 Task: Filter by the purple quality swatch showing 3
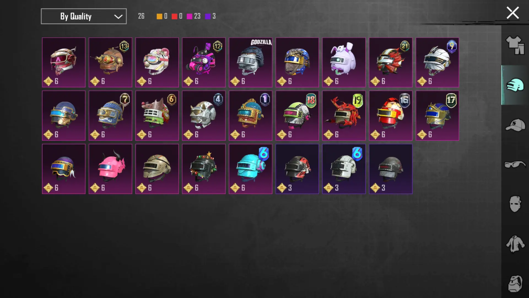[208, 16]
